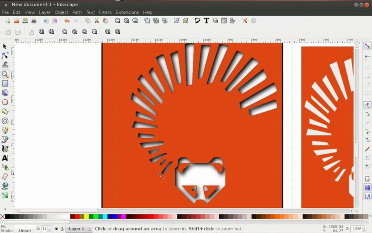Open Text and Font dialog (T icon)

point(206,21)
